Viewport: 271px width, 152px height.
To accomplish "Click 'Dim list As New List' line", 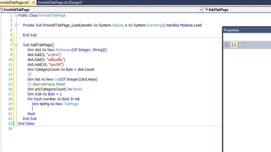I will 62,79.
